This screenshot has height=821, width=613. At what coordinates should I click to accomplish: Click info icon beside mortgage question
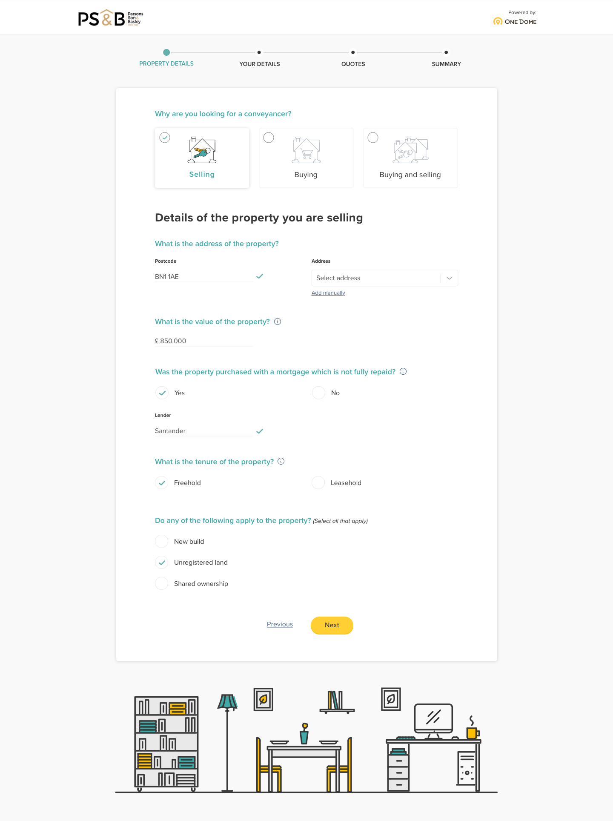[x=403, y=371]
